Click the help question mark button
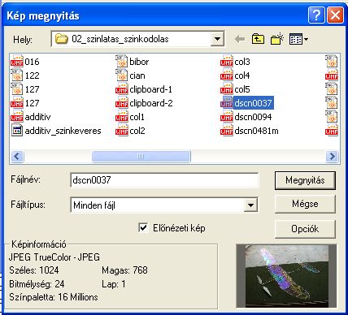348x315 pixels. pyautogui.click(x=316, y=15)
